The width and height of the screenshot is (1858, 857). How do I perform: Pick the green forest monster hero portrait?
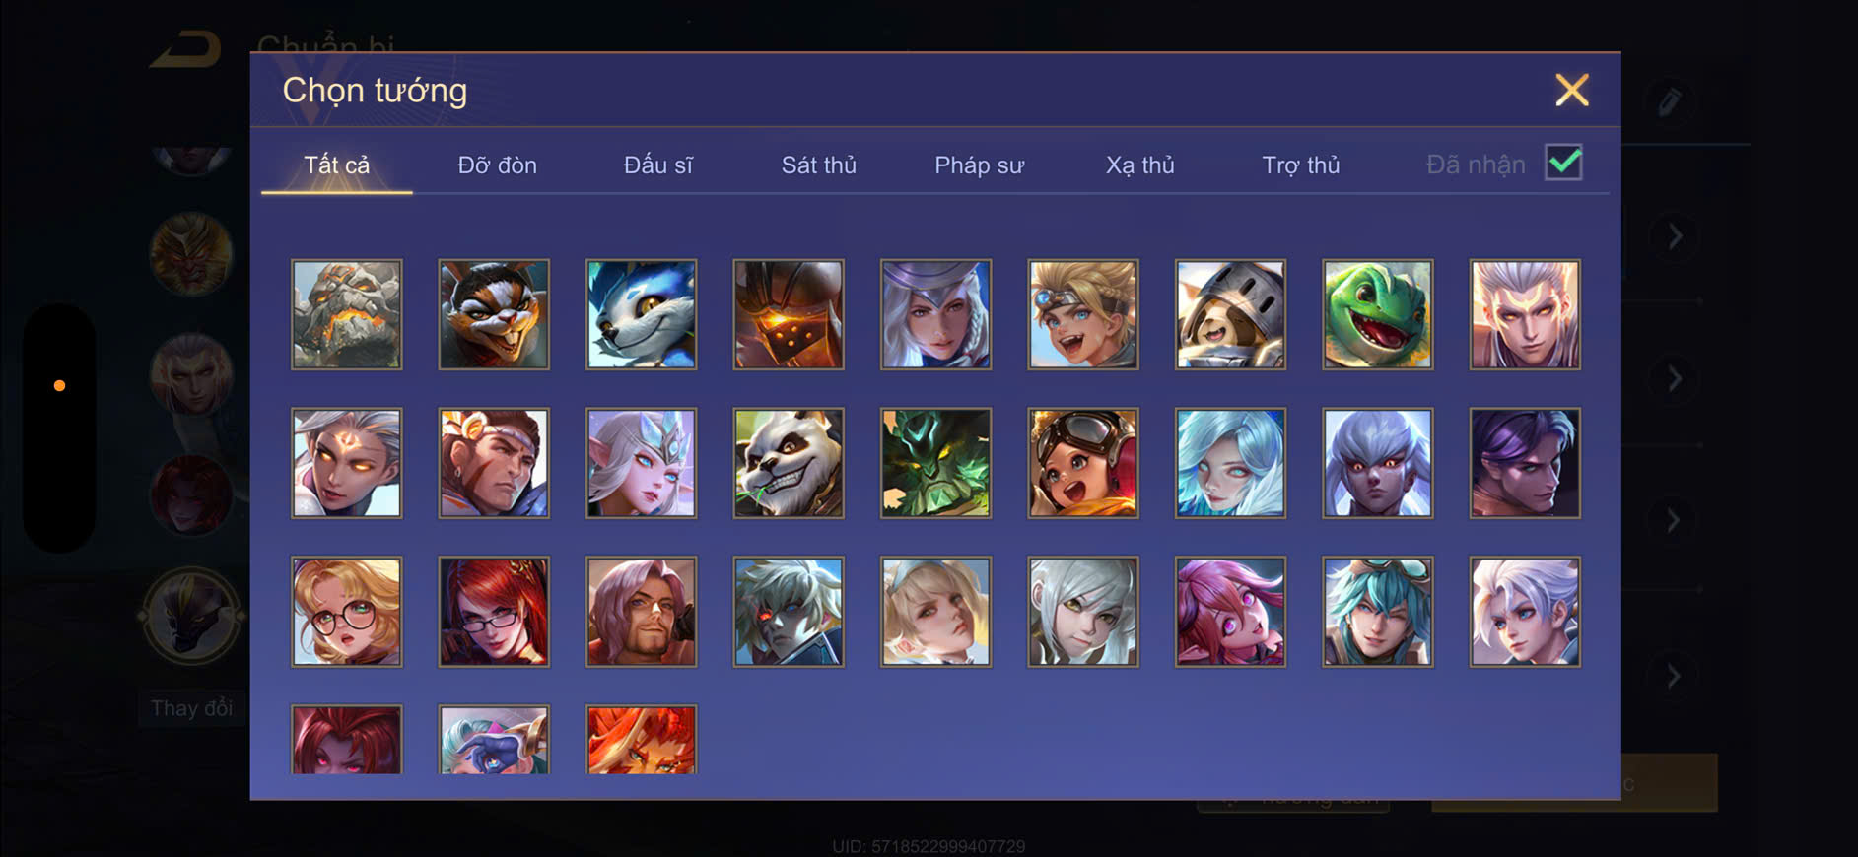936,463
